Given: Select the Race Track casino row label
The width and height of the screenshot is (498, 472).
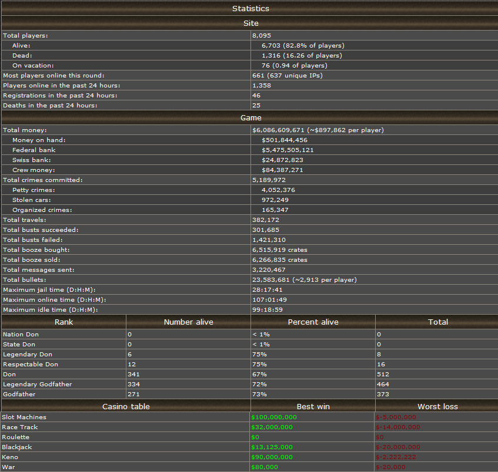Looking at the screenshot, I should [19, 427].
